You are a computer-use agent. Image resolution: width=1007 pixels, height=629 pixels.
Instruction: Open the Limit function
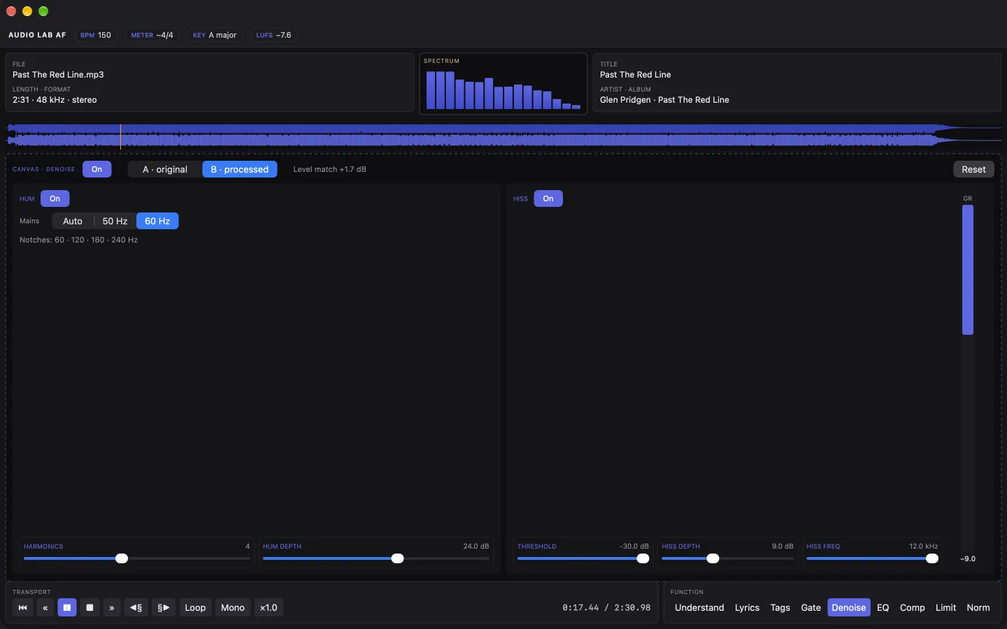tap(945, 607)
